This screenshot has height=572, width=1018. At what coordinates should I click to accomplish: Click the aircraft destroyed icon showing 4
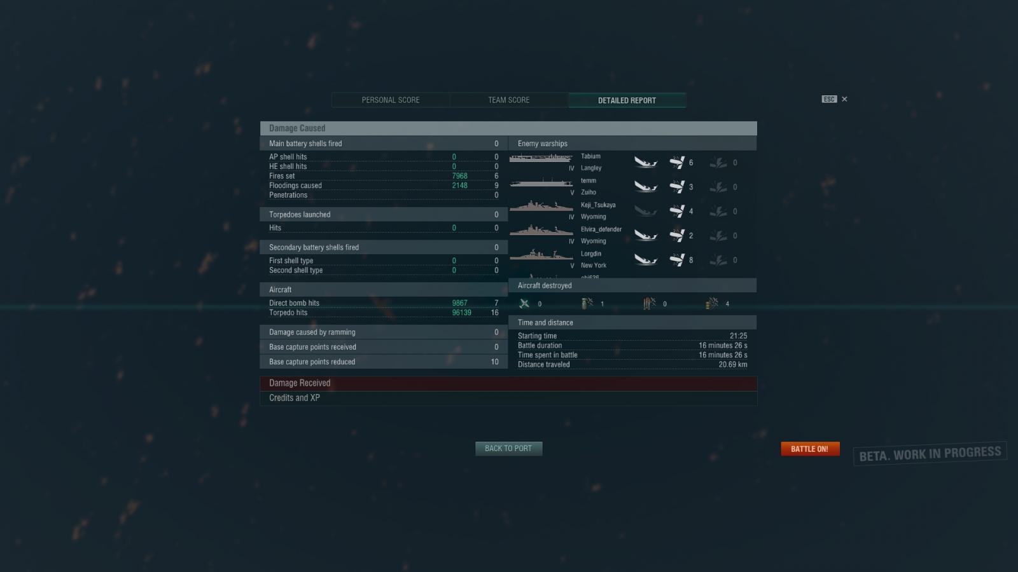pyautogui.click(x=712, y=304)
